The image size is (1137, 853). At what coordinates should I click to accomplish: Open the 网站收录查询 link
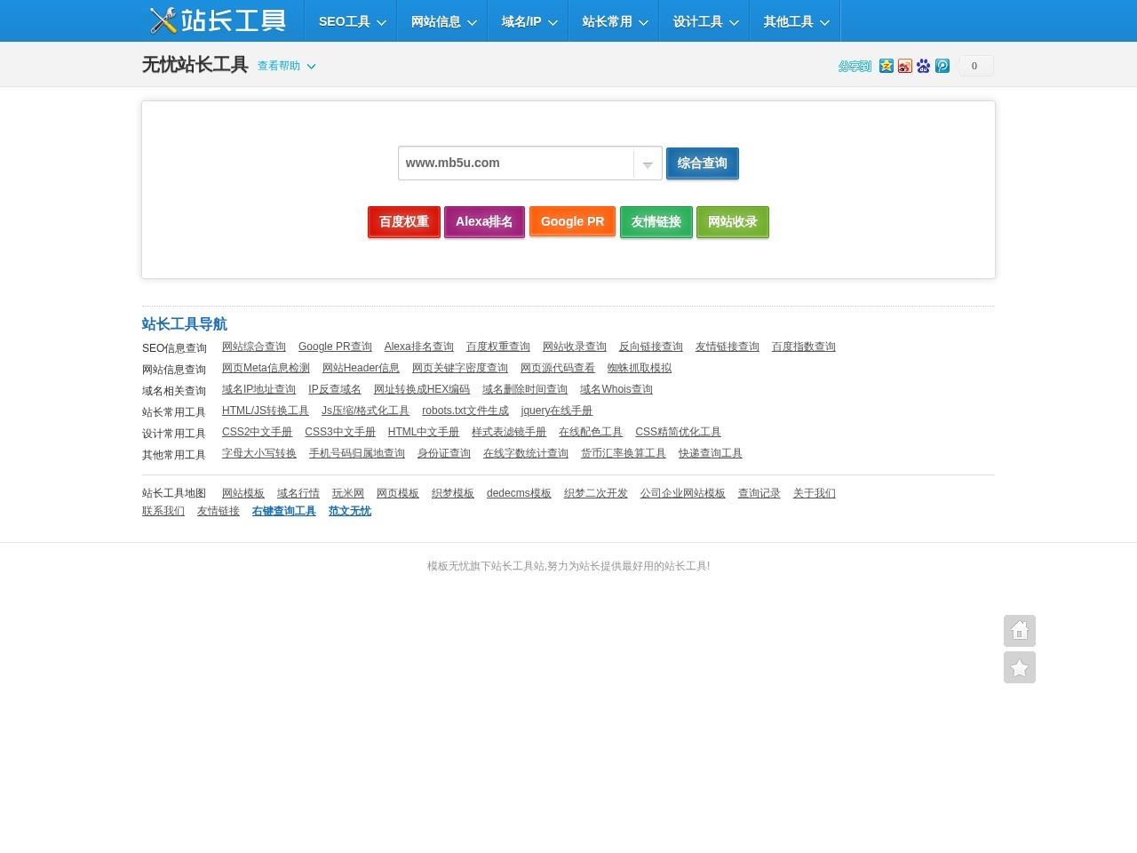coord(575,347)
